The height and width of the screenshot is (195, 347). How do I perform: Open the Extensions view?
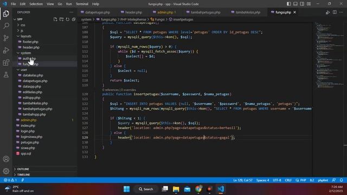(6, 63)
